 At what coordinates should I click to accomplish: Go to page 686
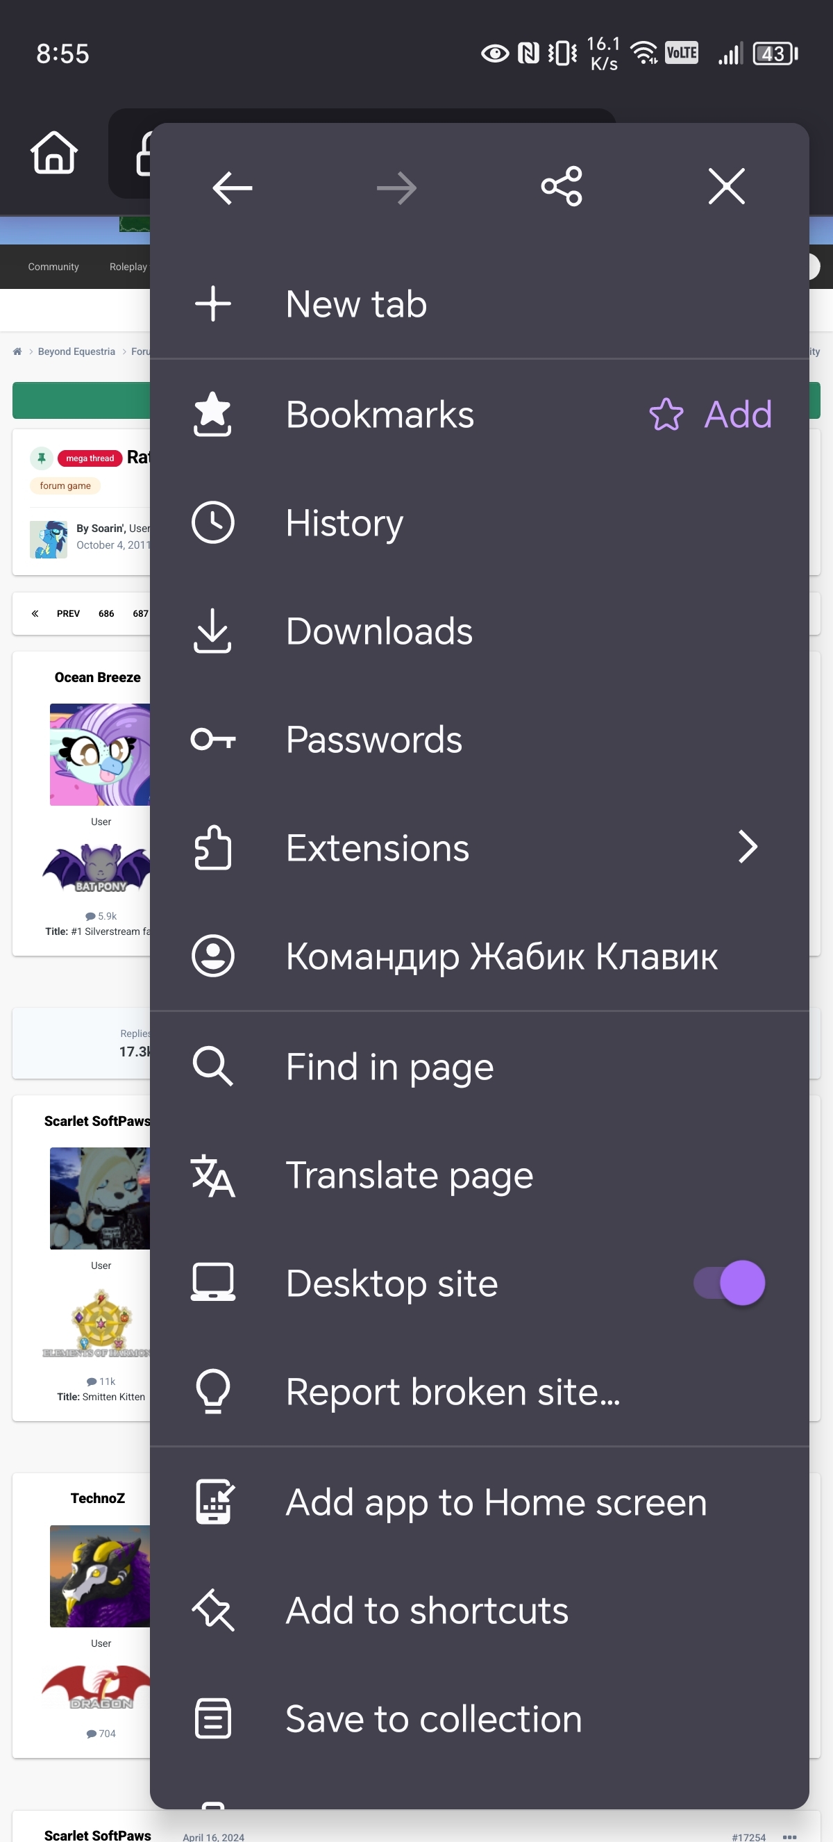pyautogui.click(x=106, y=613)
